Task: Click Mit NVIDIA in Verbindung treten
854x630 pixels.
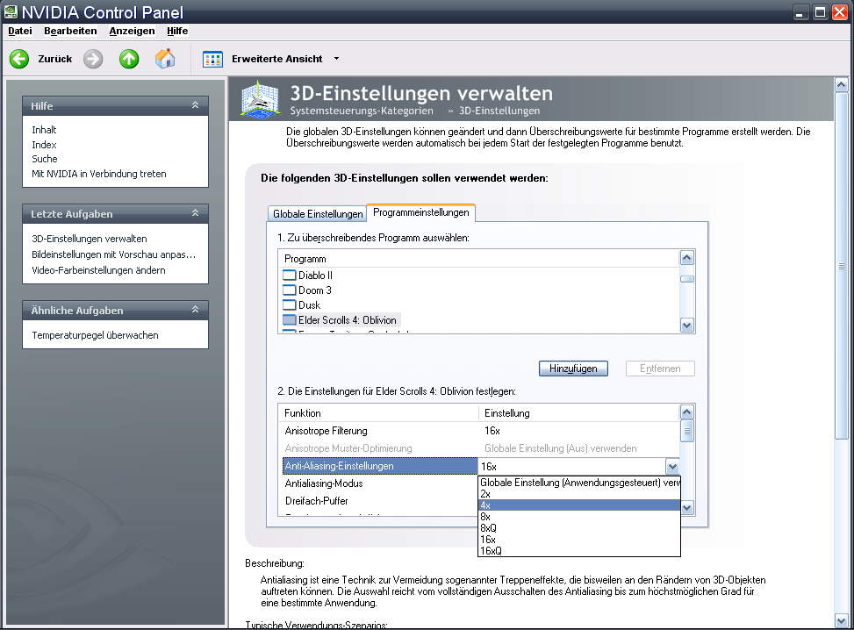Action: [99, 174]
